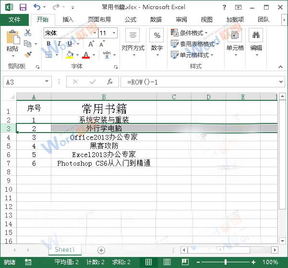
Task: Click the Insert Function fx icon
Action: coord(109,82)
